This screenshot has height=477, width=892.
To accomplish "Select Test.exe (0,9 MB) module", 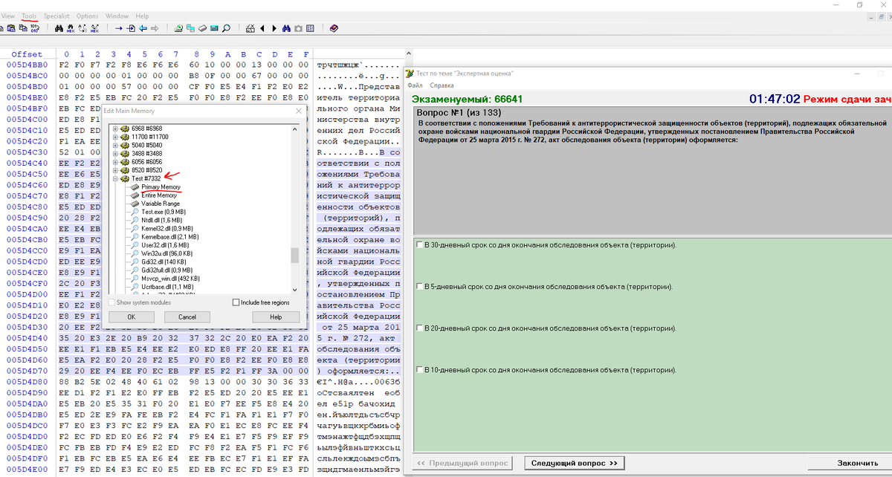I will [x=163, y=212].
